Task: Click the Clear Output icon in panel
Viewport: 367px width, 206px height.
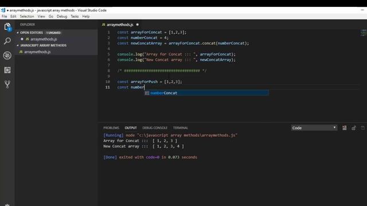Action: point(345,128)
